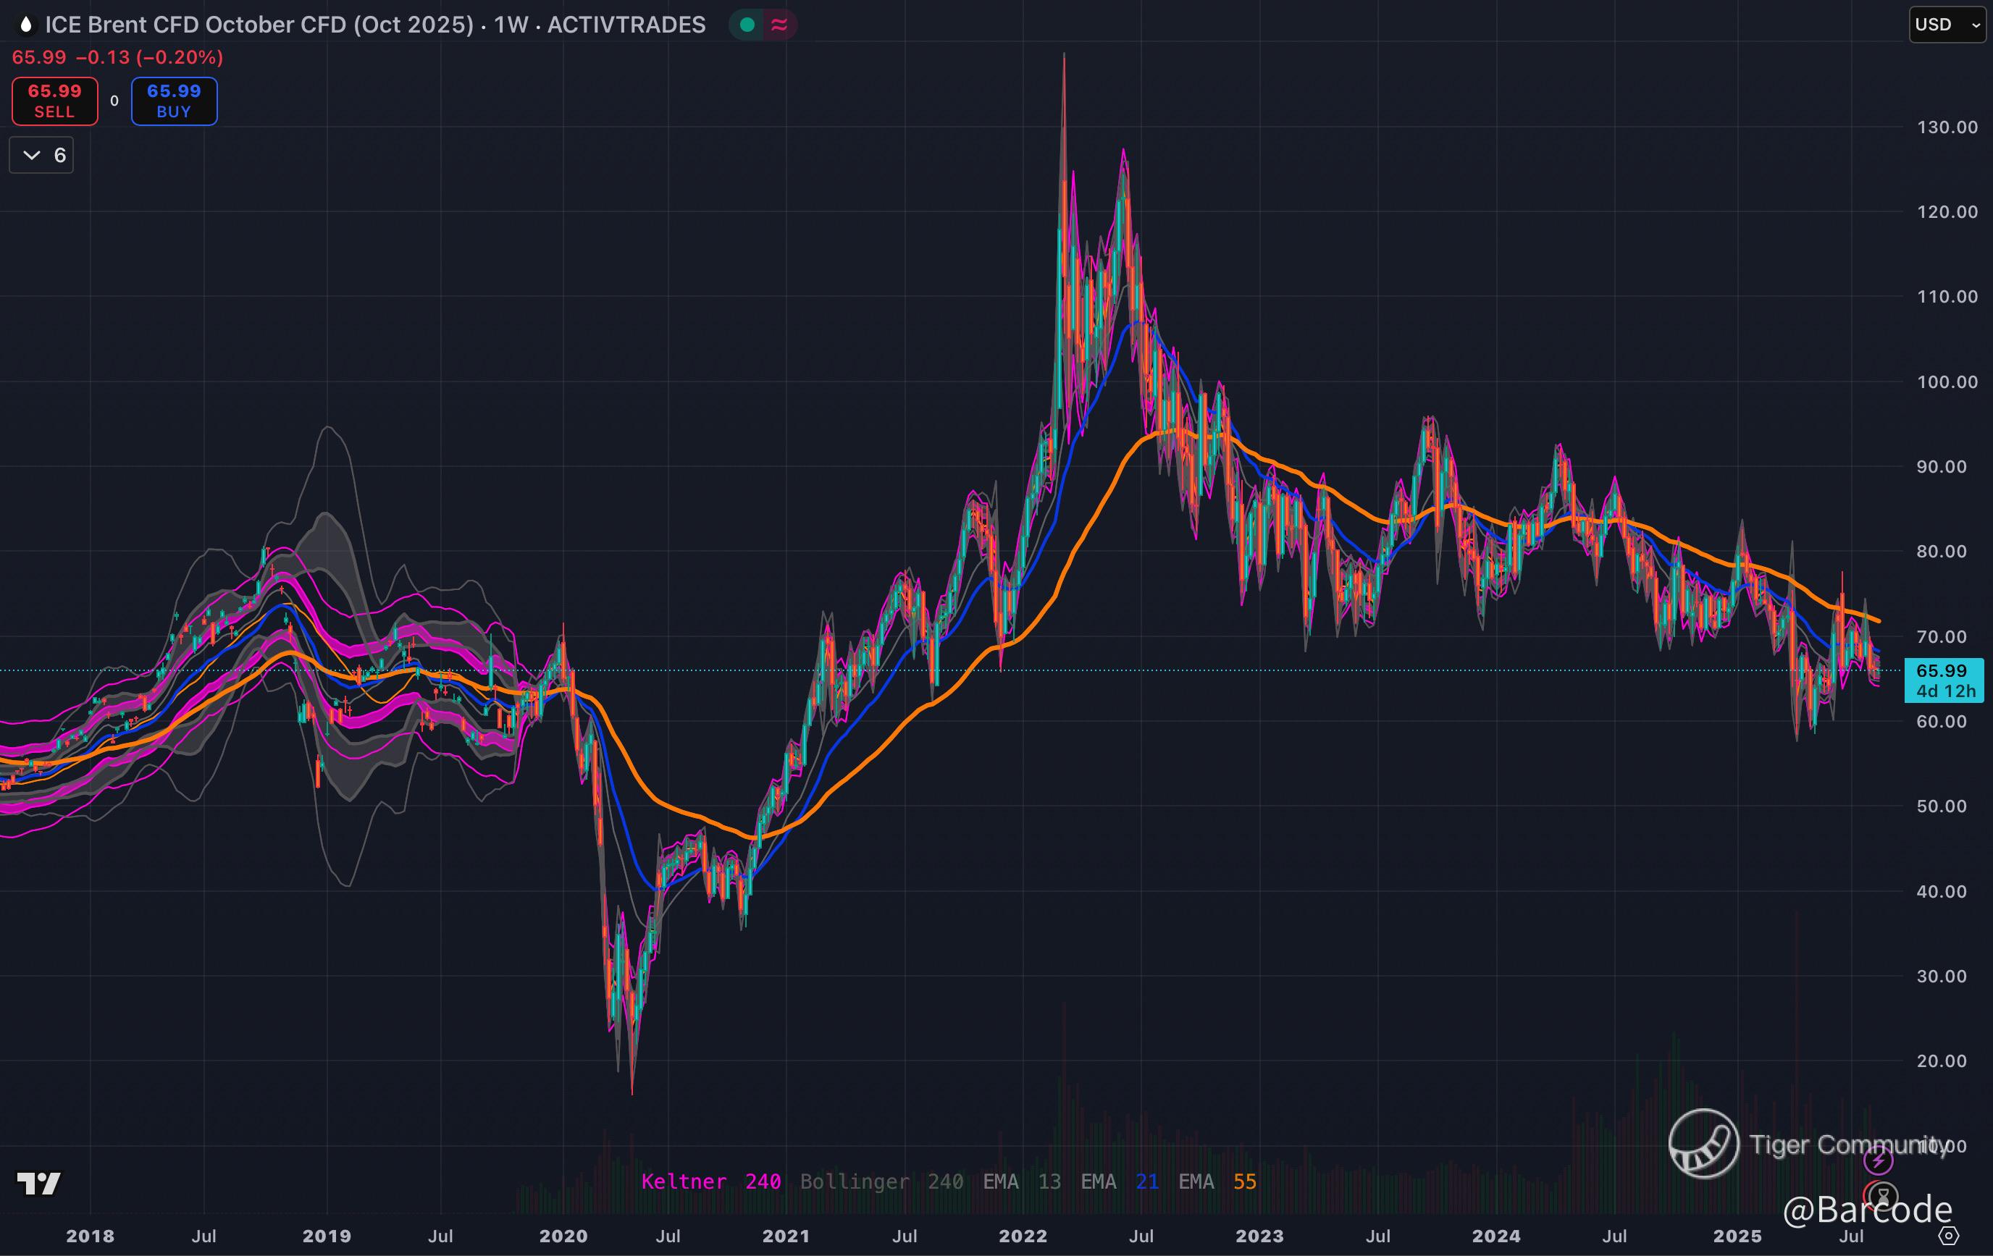This screenshot has height=1256, width=1993.
Task: Click the Tiger Community logo icon
Action: (1703, 1144)
